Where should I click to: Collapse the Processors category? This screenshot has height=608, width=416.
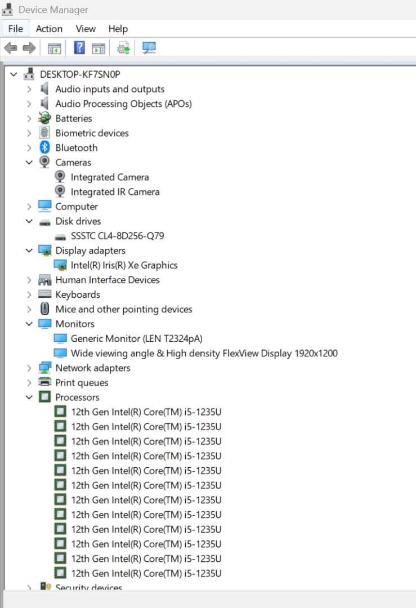29,397
